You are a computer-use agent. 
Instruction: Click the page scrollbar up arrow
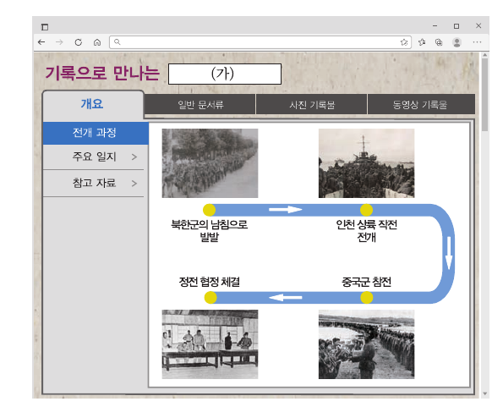coord(484,55)
